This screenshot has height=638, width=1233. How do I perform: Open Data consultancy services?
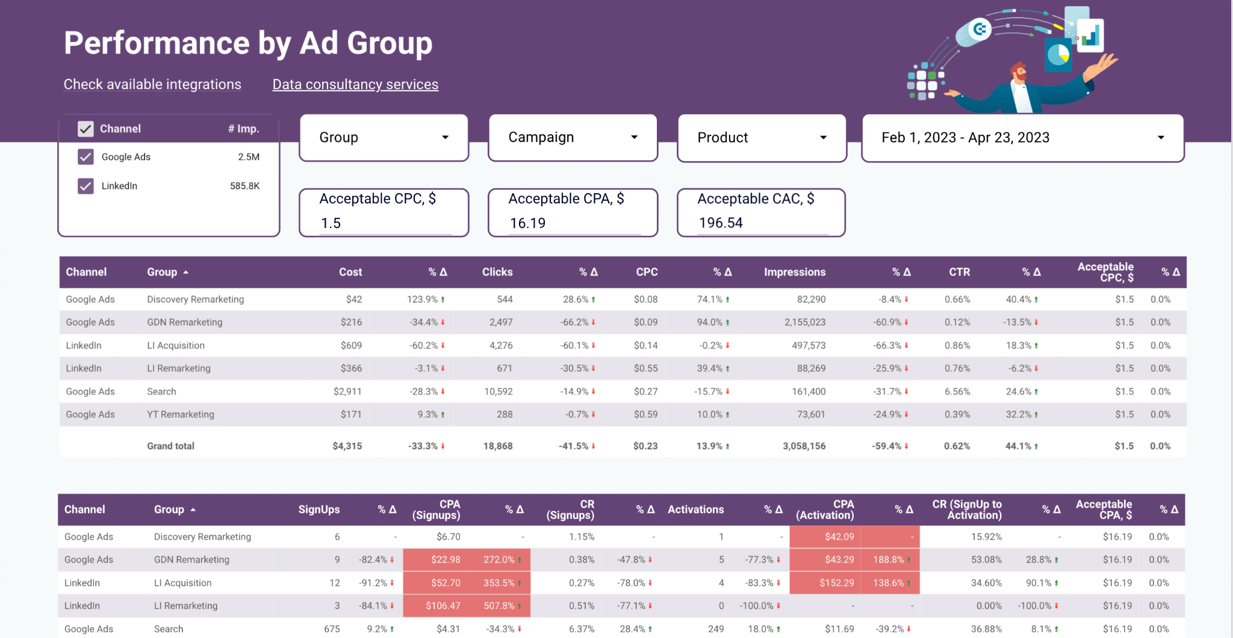[x=355, y=84]
